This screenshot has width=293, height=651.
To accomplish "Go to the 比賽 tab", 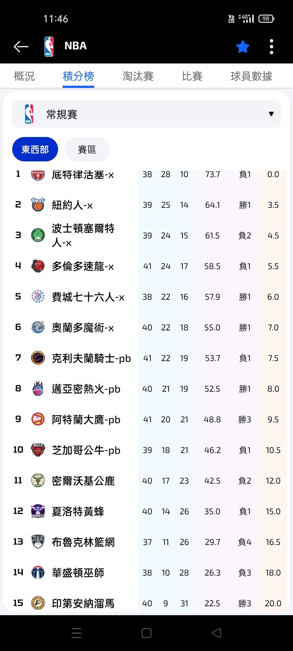I will 192,76.
